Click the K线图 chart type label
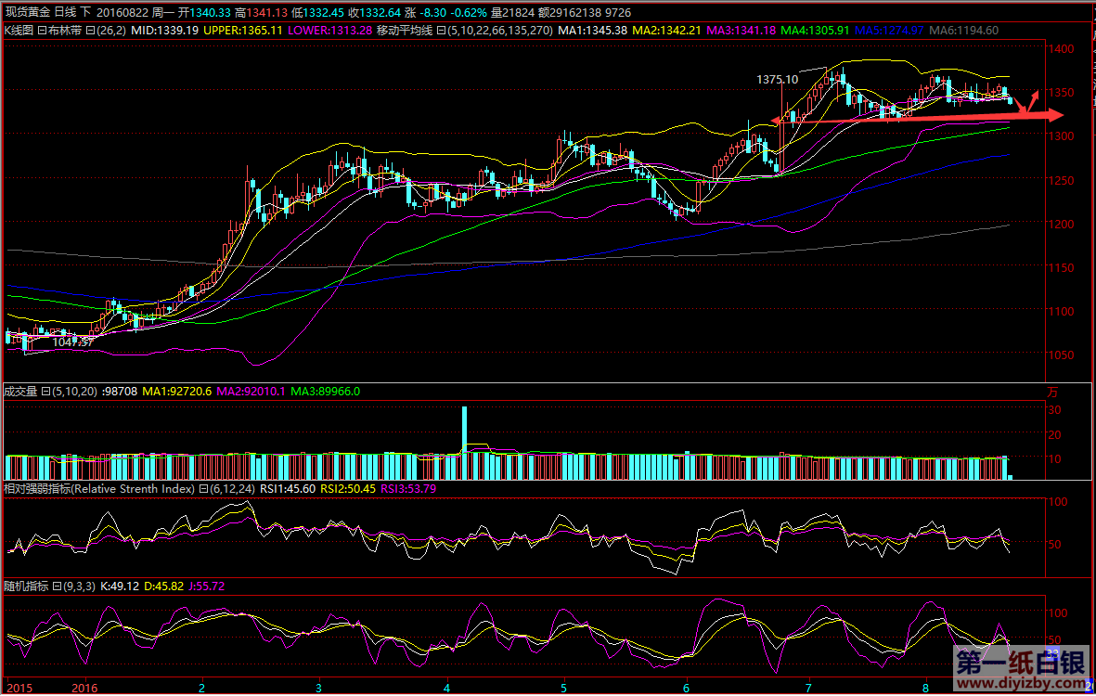The height and width of the screenshot is (696, 1096). point(19,31)
